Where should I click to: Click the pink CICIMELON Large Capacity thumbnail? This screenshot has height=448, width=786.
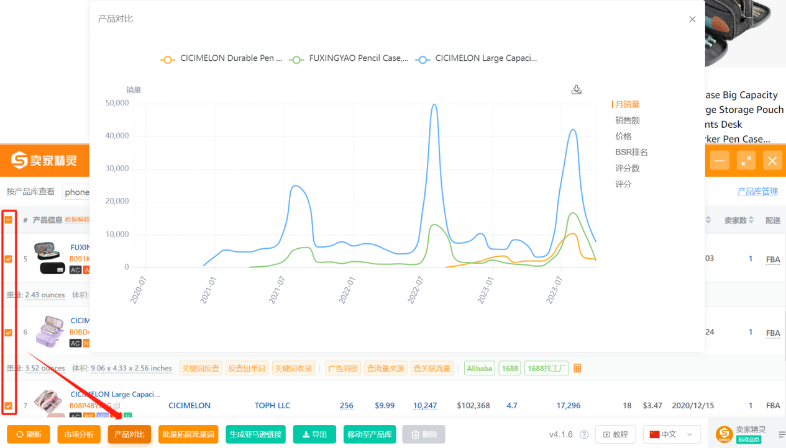[50, 403]
